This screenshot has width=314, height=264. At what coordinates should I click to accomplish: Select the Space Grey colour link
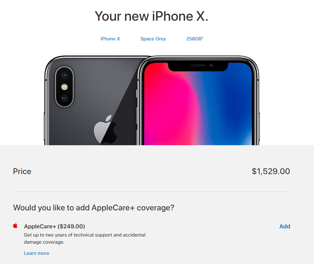(x=153, y=39)
